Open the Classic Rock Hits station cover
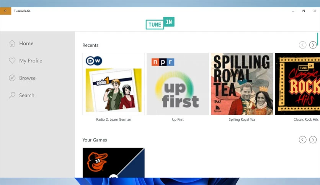Viewport: 320px width, 185px height. [x=297, y=84]
